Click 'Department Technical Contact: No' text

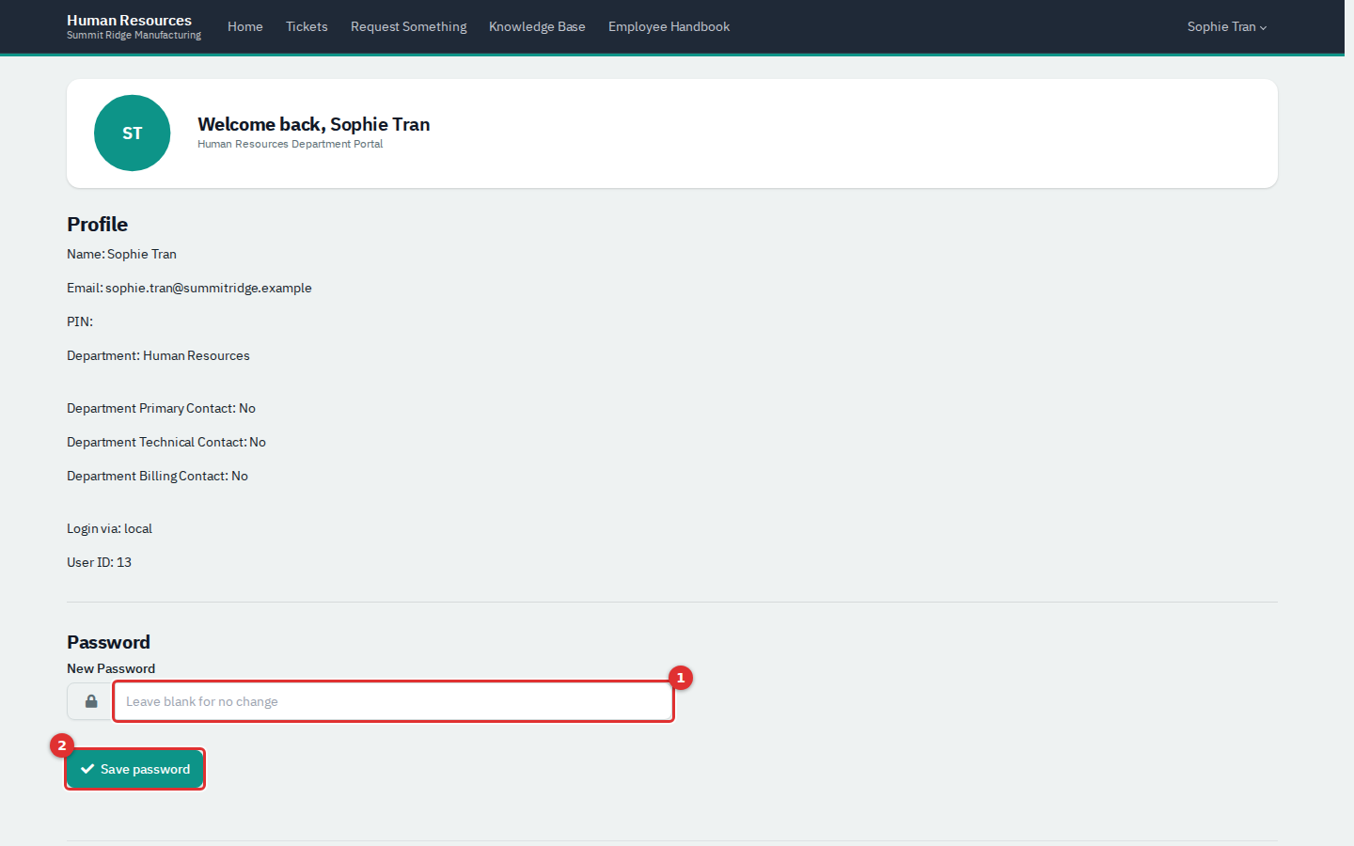pyautogui.click(x=166, y=442)
